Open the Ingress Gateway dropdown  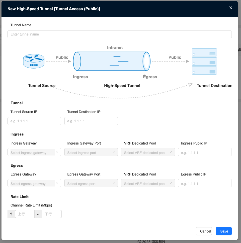pyautogui.click(x=34, y=152)
